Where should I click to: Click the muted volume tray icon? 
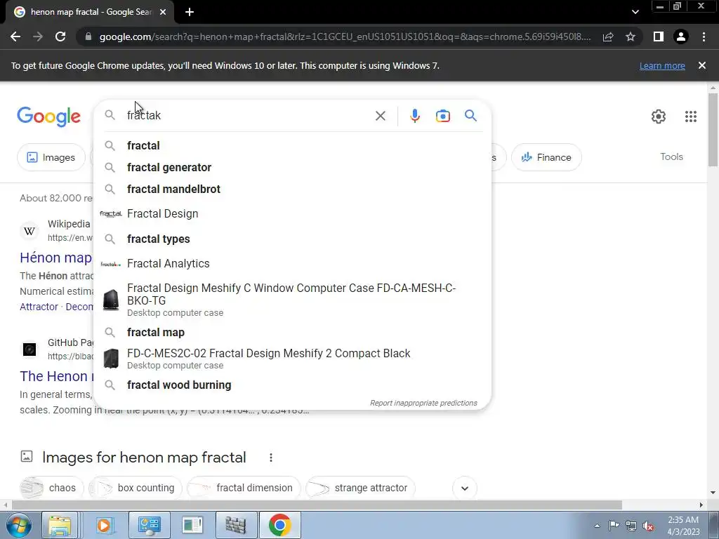click(648, 526)
